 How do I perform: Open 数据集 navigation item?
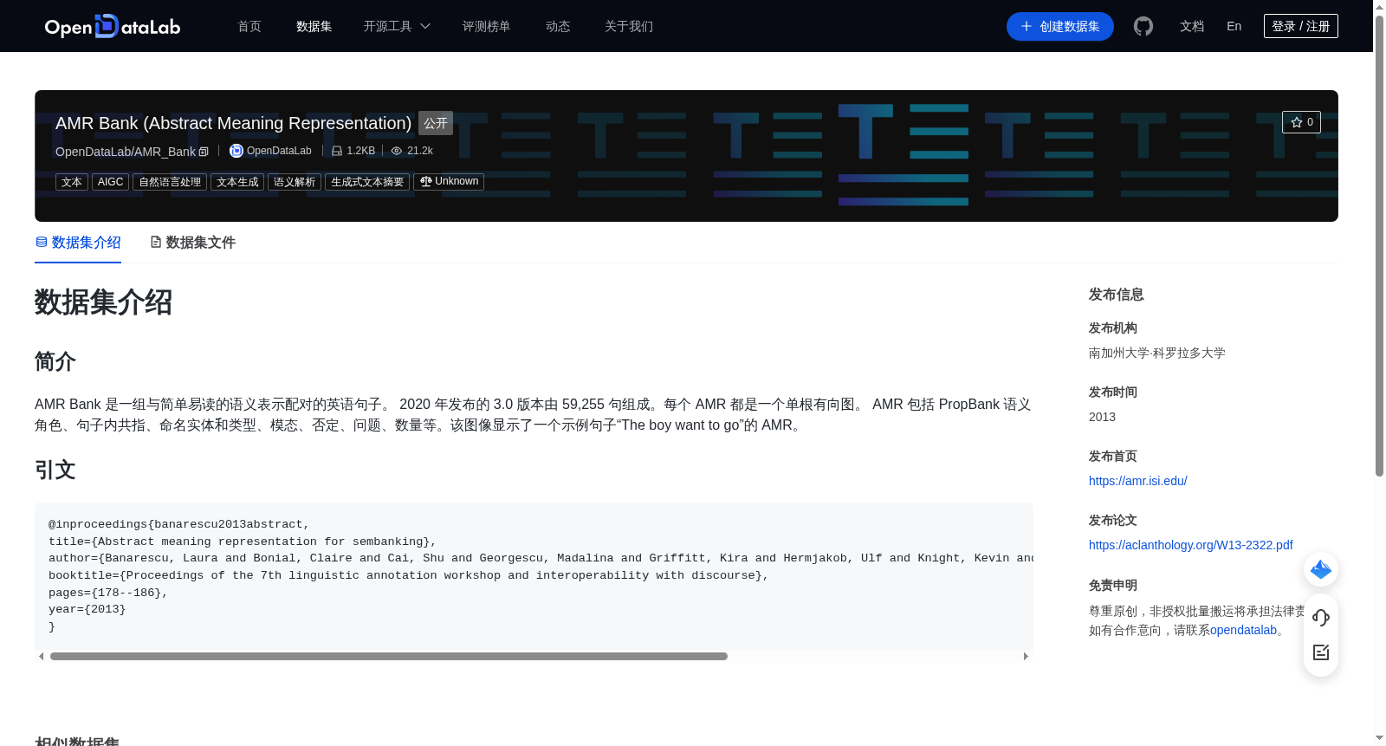314,26
